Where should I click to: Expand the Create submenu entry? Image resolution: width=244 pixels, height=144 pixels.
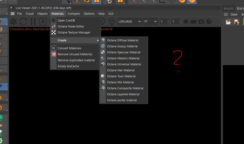click(x=75, y=40)
